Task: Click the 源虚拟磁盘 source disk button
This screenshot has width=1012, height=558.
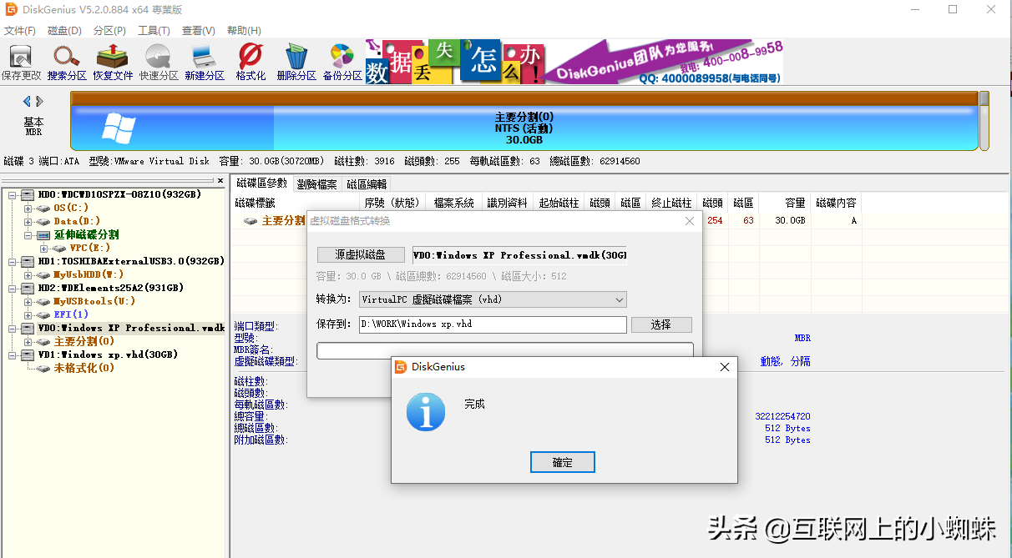Action: pos(361,255)
